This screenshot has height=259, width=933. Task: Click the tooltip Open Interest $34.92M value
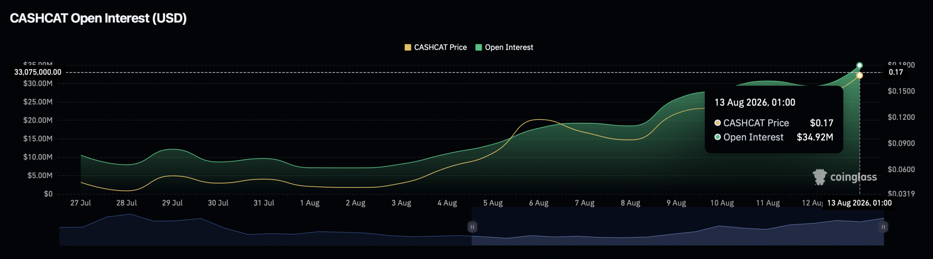click(x=815, y=137)
